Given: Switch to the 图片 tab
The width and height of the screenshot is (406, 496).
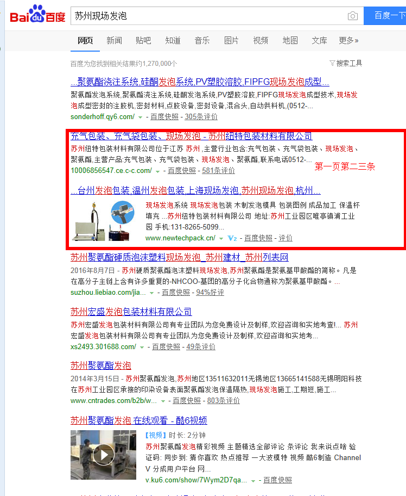Looking at the screenshot, I should tap(231, 40).
